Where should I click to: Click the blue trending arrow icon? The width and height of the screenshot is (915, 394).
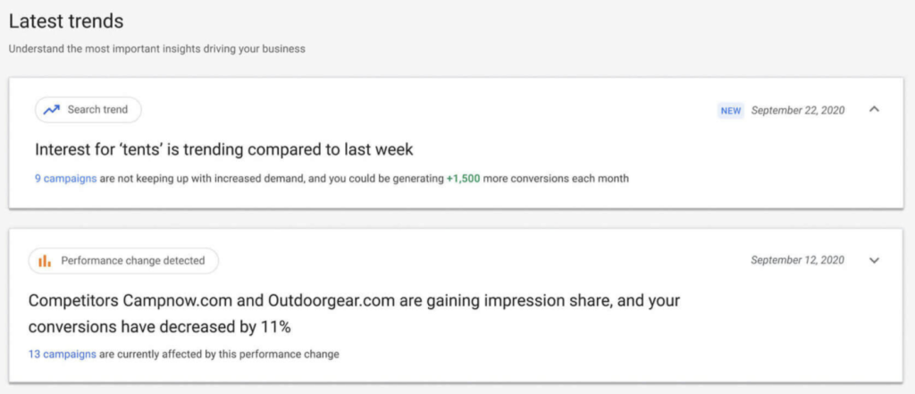[x=51, y=110]
